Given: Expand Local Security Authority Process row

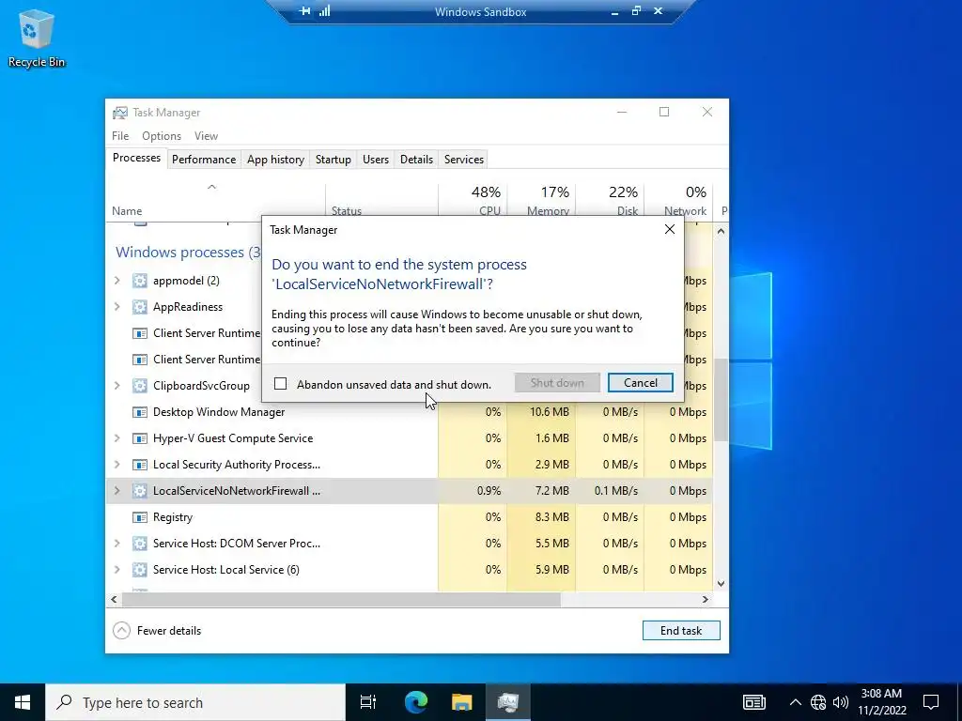Looking at the screenshot, I should point(117,465).
